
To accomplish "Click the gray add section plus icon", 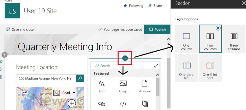I will (5, 55).
